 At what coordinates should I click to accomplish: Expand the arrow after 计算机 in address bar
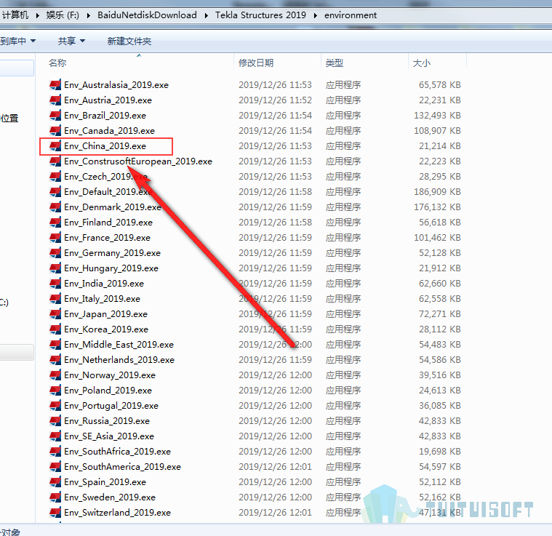pos(37,15)
